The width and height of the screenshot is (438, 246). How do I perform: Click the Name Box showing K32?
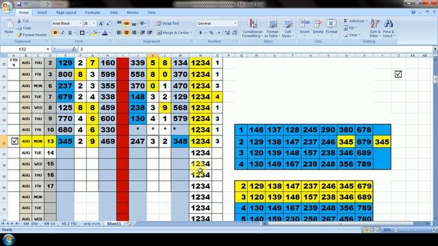tap(25, 49)
